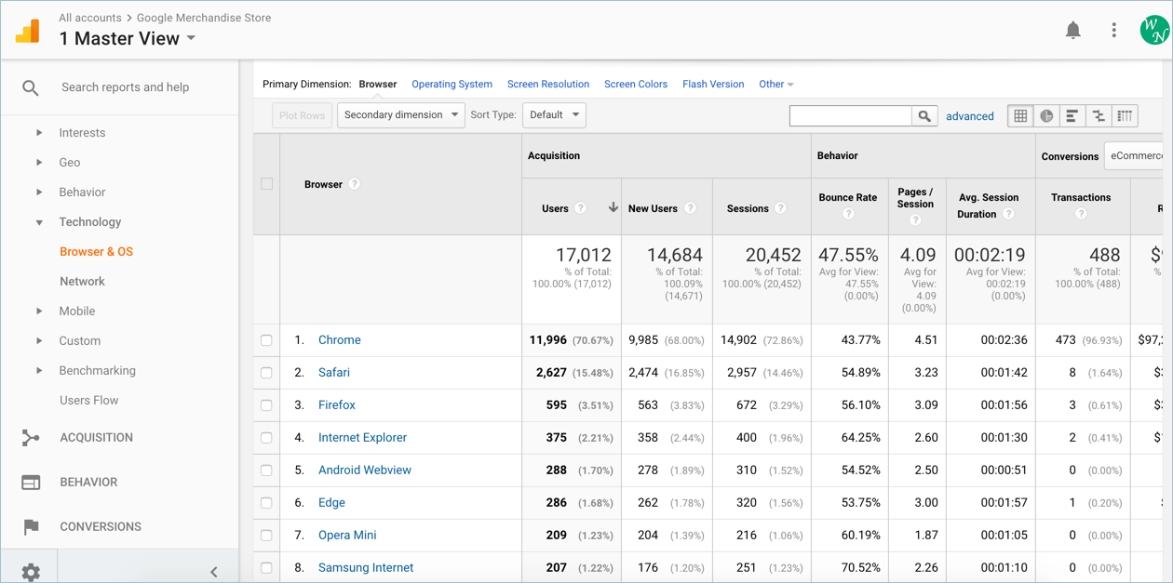Switch to Percentage pie chart view

coord(1047,116)
